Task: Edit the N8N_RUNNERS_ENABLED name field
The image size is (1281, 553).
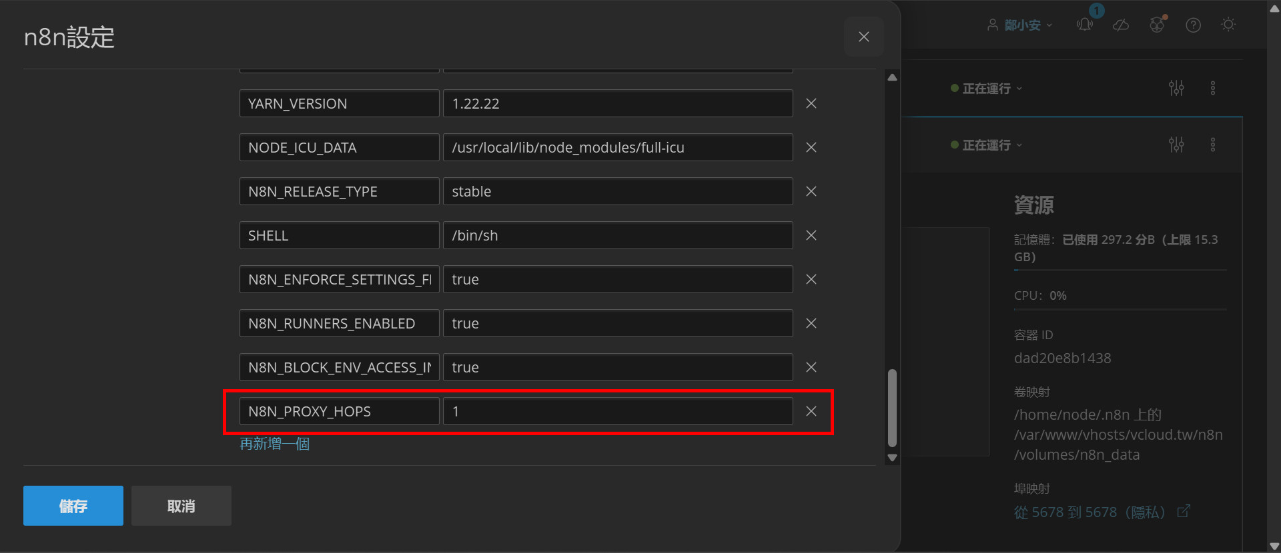Action: coord(340,323)
